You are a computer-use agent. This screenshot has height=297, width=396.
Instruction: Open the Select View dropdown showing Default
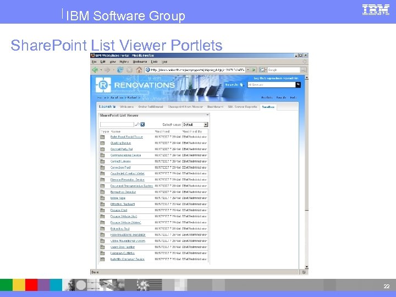[195, 124]
